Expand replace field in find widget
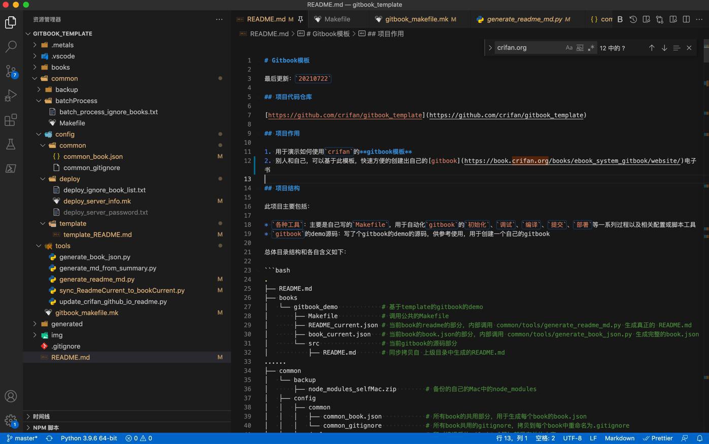709x444 pixels. pyautogui.click(x=490, y=48)
